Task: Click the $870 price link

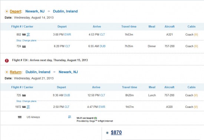Action: [116, 133]
